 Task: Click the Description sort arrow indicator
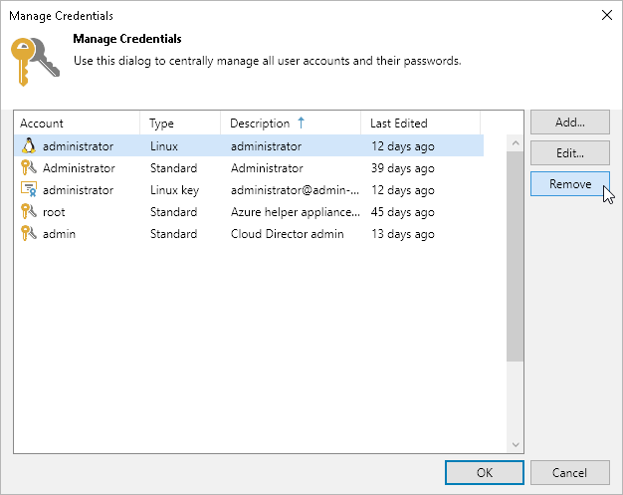click(302, 123)
